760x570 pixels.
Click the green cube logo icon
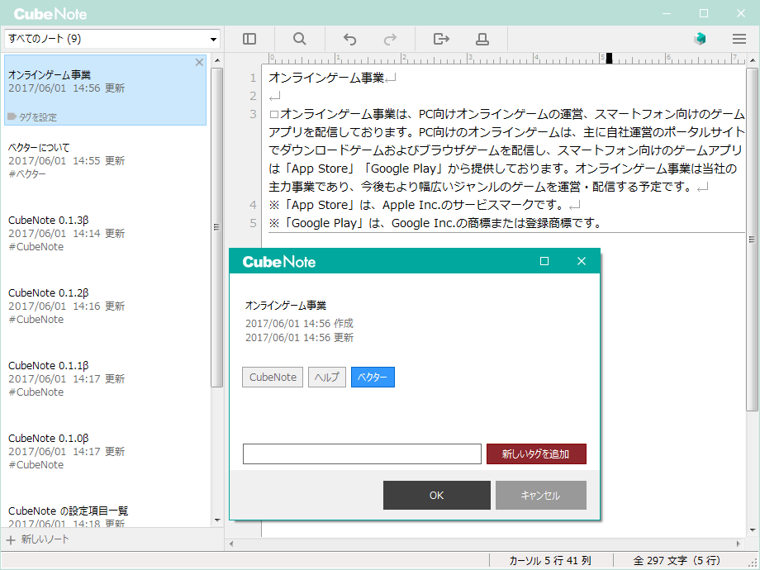[700, 39]
